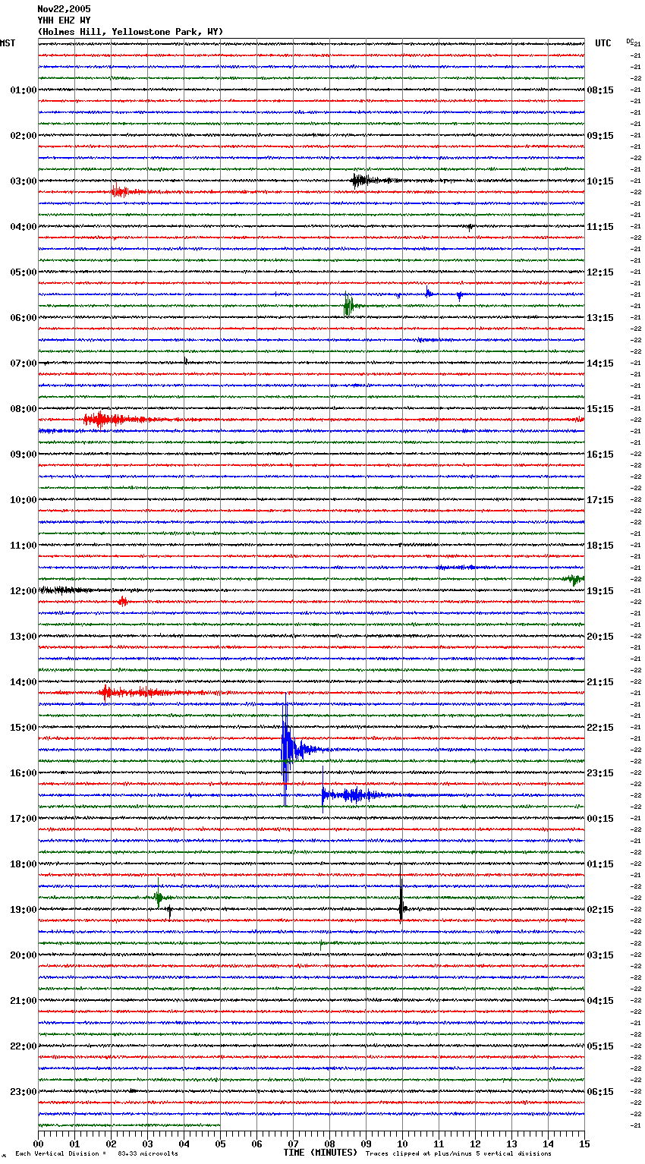Select the 03:00 MST row label
Image resolution: width=645 pixels, height=1164 pixels.
(23, 181)
